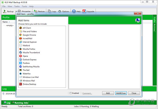
Task: Click the Properties toolbar icon
Action: 19,11
